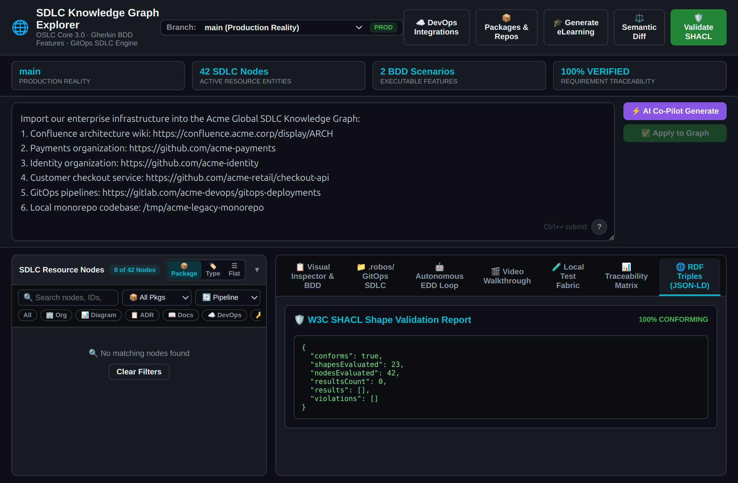Click the Search nodes input field
The image size is (738, 483).
coord(68,298)
